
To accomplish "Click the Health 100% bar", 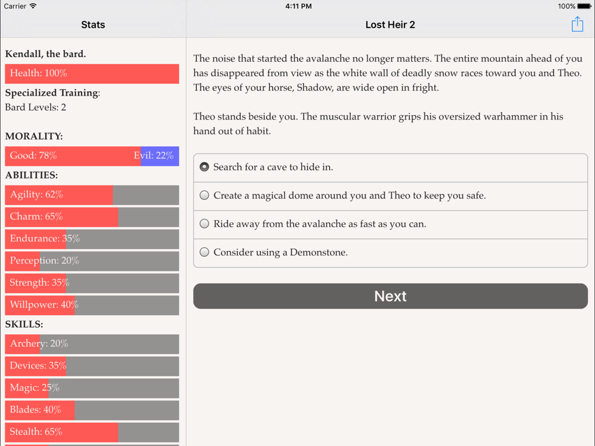I will pyautogui.click(x=92, y=74).
